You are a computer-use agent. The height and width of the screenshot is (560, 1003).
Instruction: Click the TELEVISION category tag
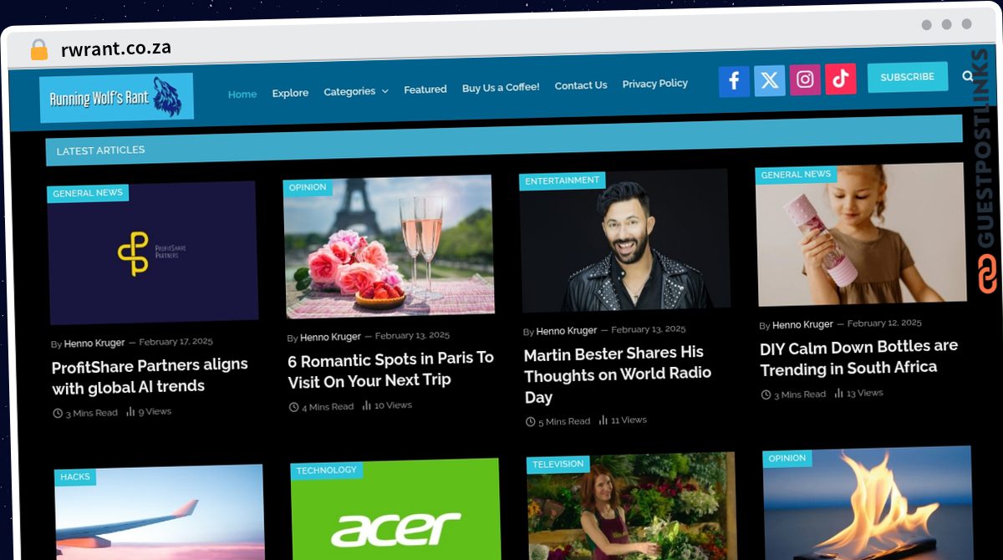coord(558,465)
